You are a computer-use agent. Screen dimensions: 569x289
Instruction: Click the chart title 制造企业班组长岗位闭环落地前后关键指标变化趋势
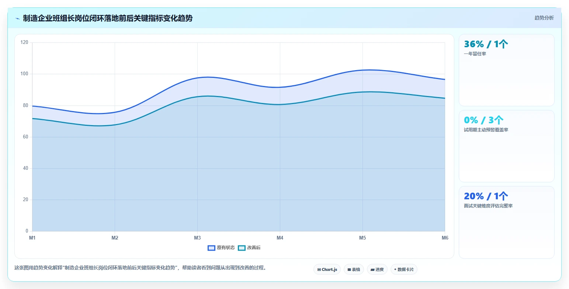[108, 18]
